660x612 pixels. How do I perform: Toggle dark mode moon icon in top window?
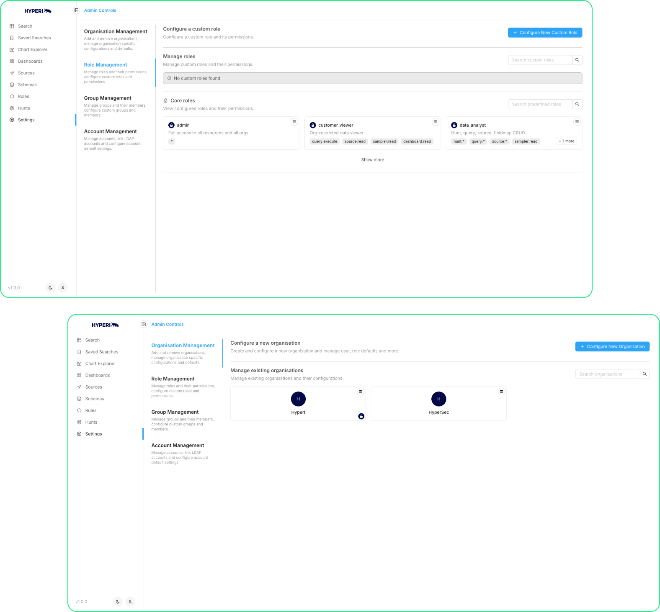pos(50,288)
